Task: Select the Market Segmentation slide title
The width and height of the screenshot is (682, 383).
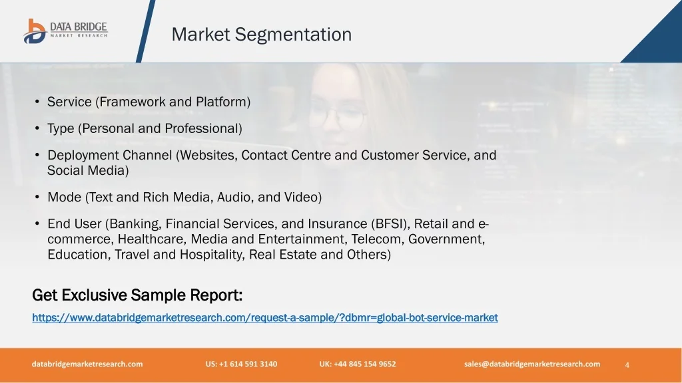Action: click(x=261, y=34)
